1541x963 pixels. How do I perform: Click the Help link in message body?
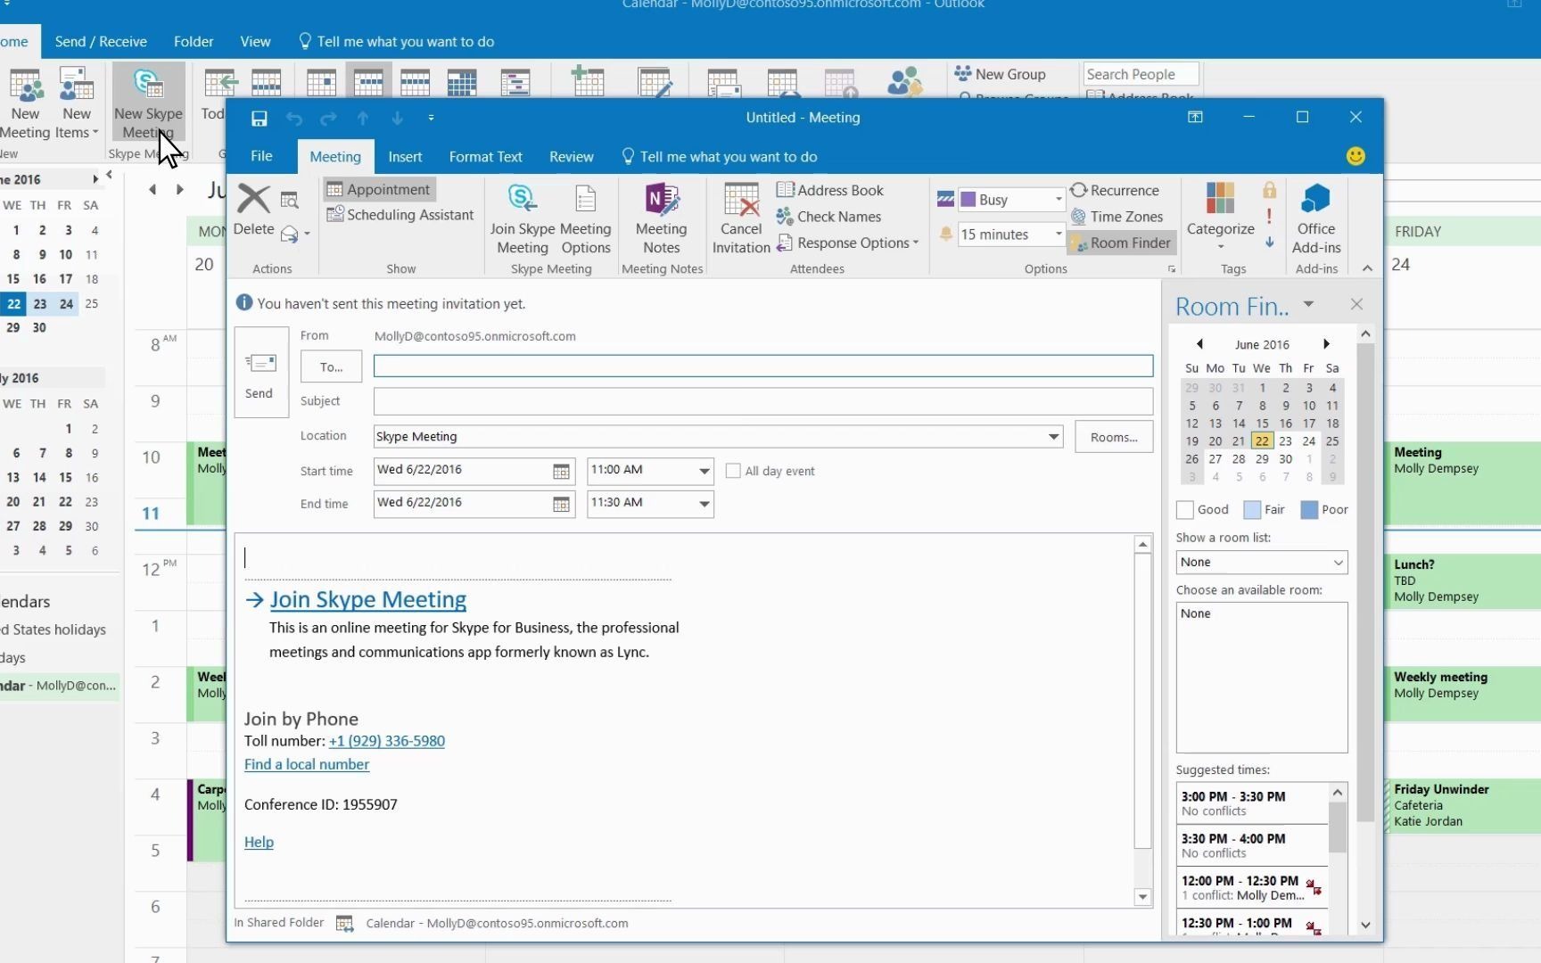point(259,842)
